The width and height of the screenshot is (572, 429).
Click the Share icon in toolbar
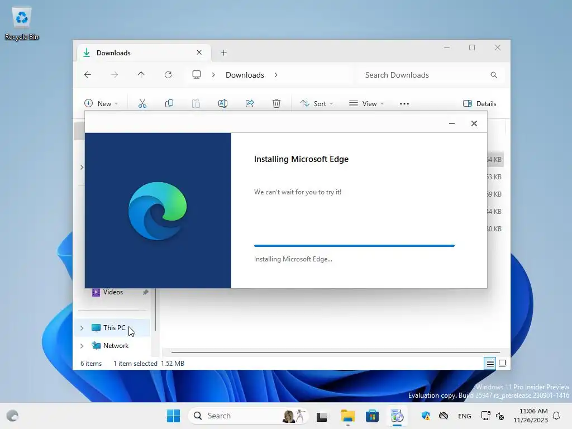pyautogui.click(x=250, y=103)
